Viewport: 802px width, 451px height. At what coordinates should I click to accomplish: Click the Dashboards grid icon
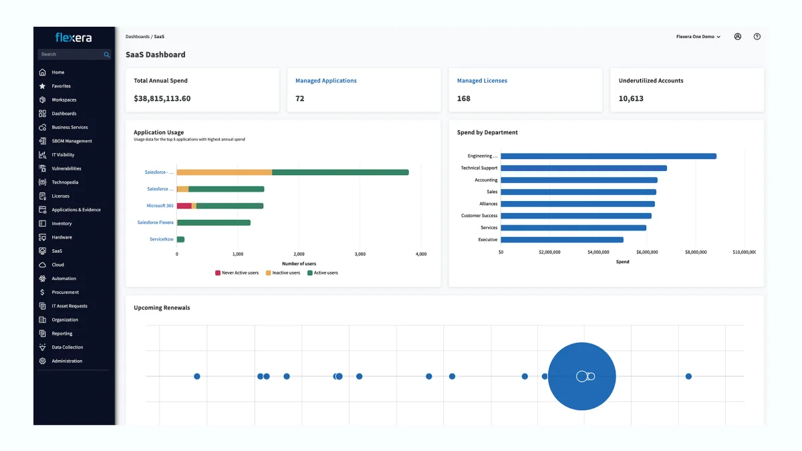(x=43, y=114)
